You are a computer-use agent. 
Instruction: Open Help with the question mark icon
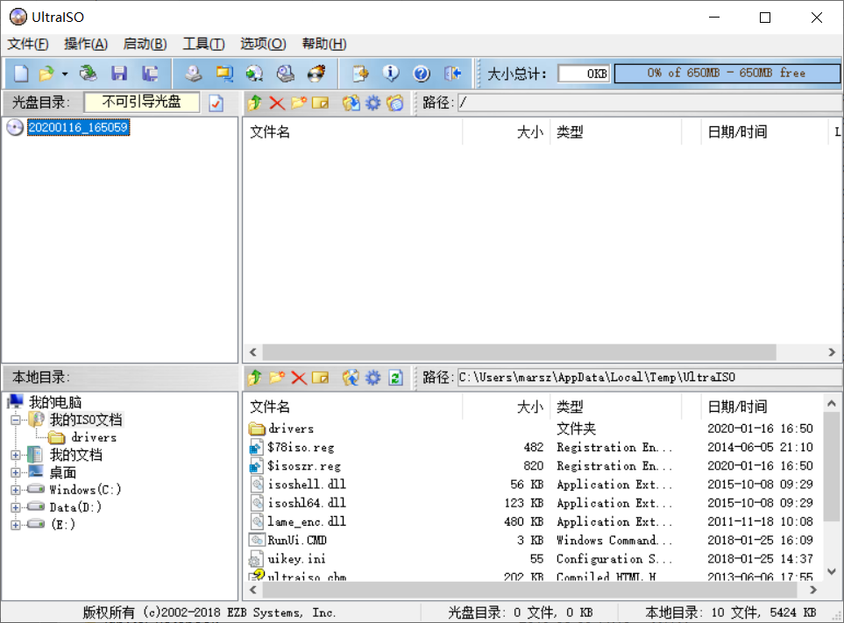[x=422, y=74]
